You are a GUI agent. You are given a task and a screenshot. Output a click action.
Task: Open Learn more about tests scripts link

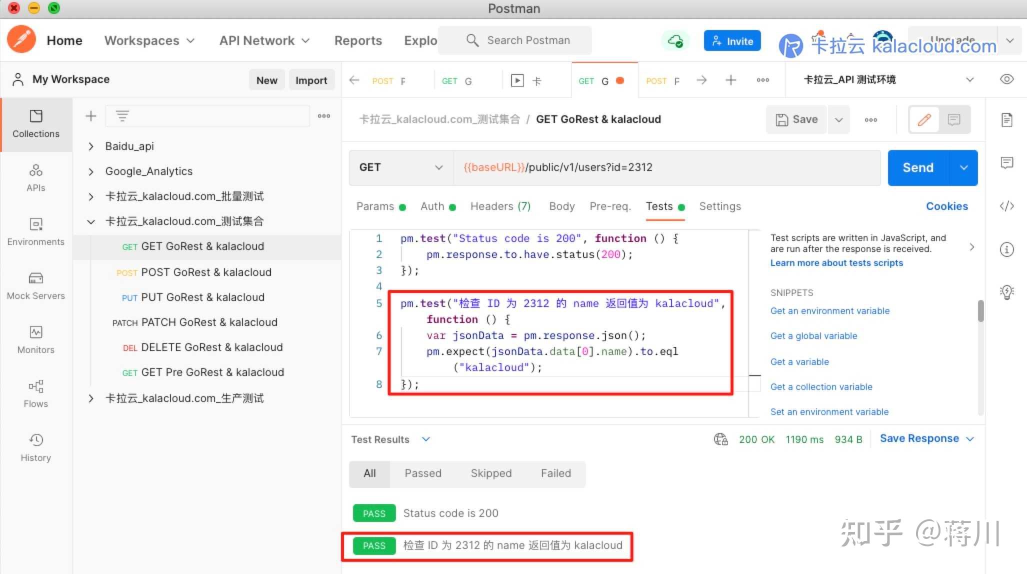[x=836, y=262]
